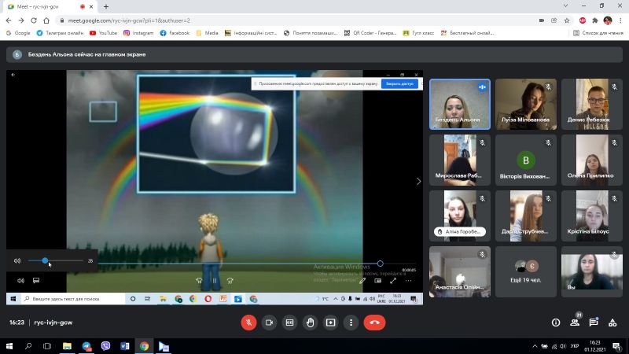This screenshot has width=629, height=354.
Task: Select Олена Прилипко video tile
Action: click(x=592, y=160)
